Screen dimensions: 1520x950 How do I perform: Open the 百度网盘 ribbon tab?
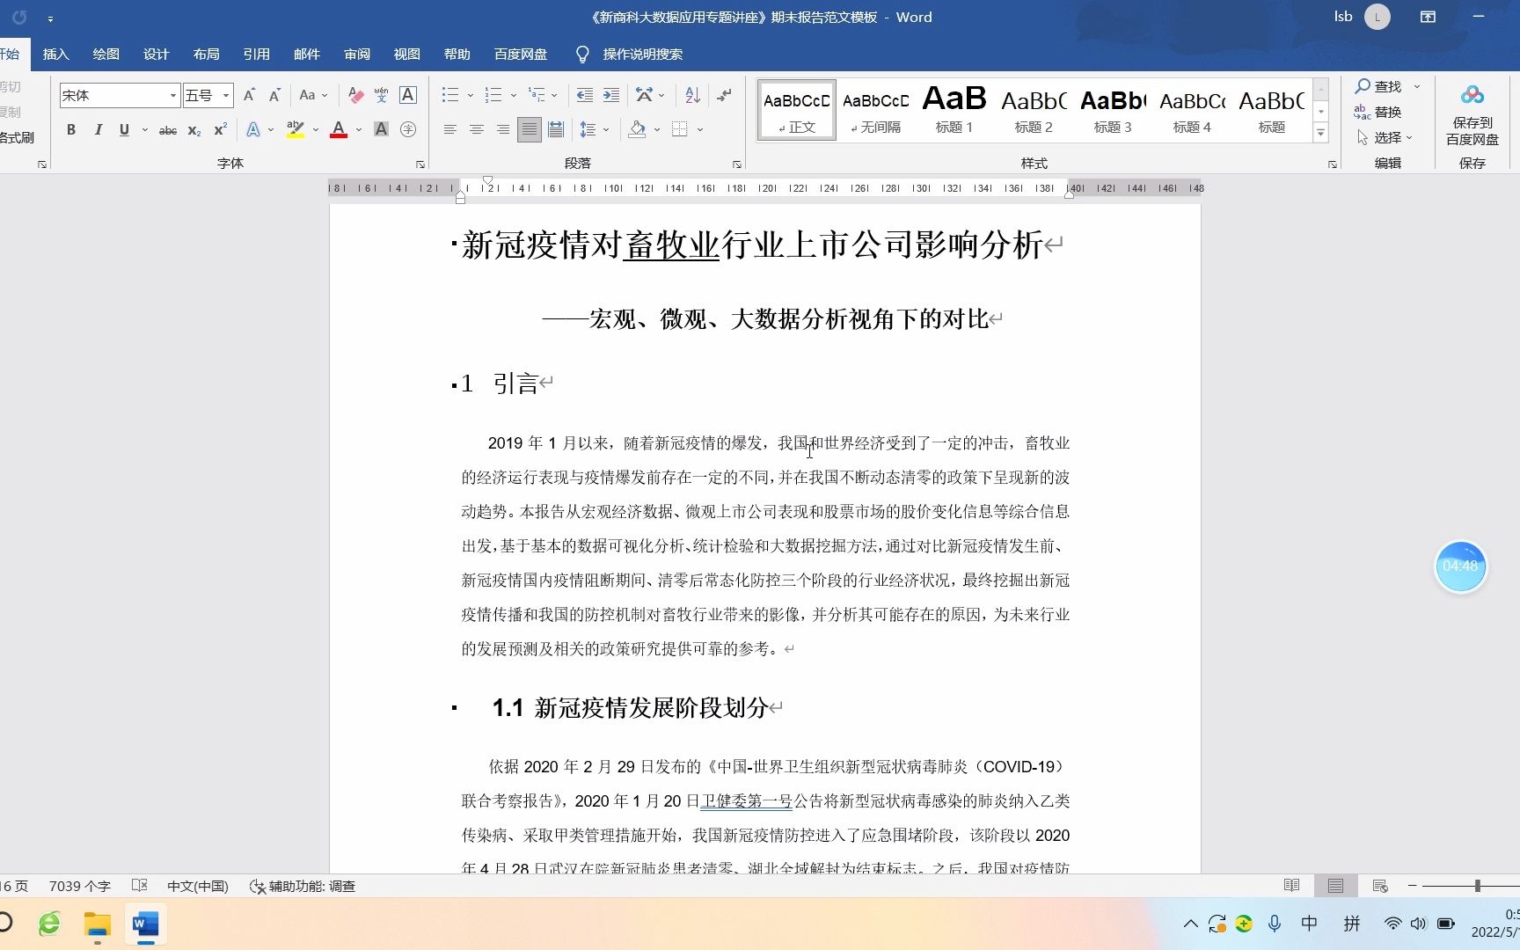click(x=520, y=54)
